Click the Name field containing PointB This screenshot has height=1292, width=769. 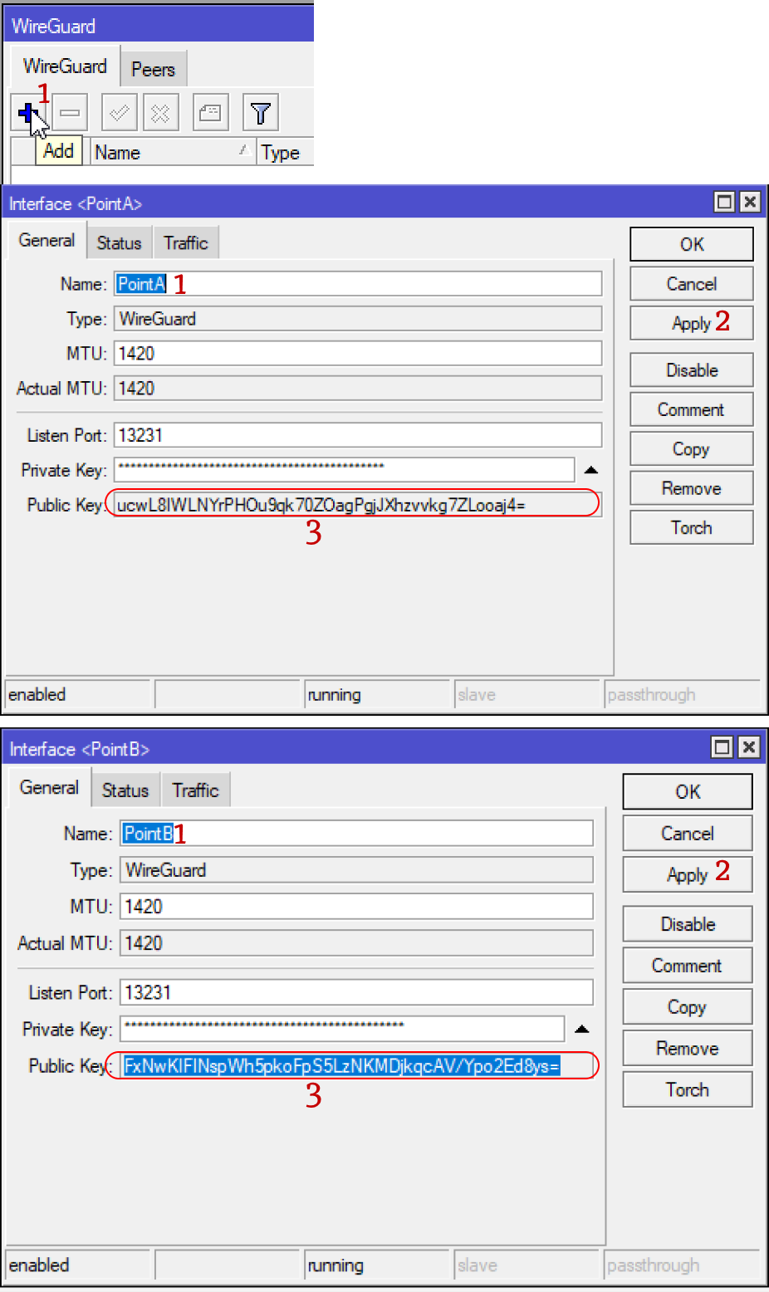coord(357,833)
